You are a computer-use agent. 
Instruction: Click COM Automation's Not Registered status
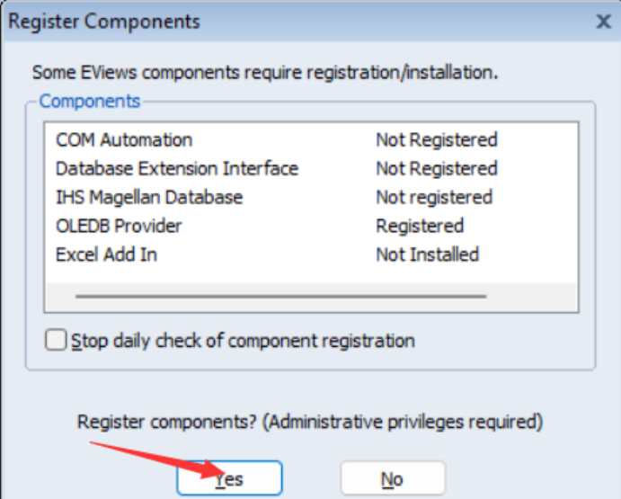tap(436, 140)
